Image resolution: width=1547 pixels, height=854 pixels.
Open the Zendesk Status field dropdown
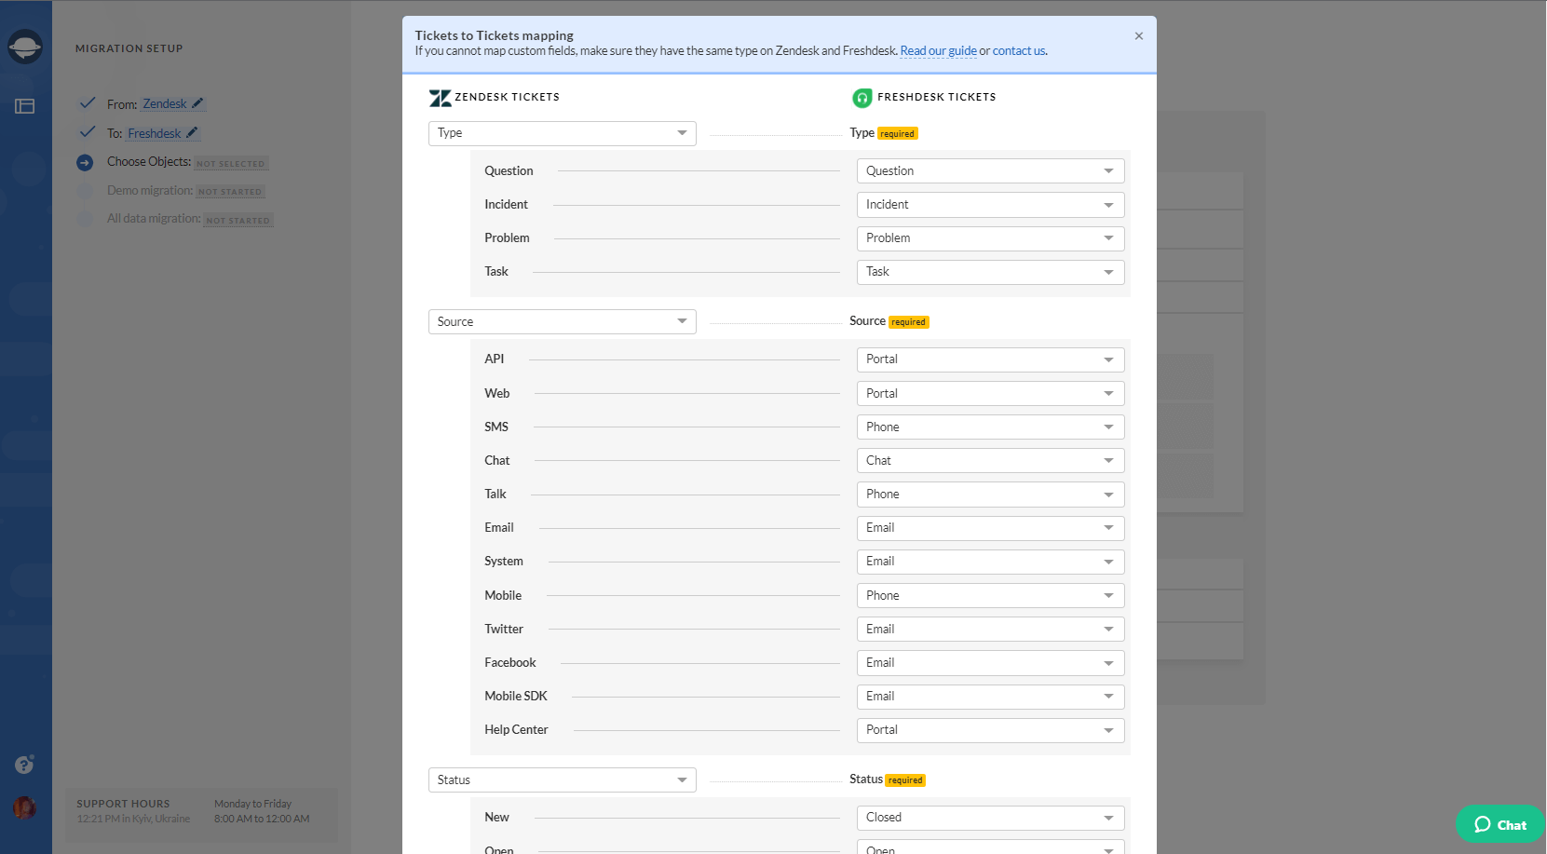point(563,779)
